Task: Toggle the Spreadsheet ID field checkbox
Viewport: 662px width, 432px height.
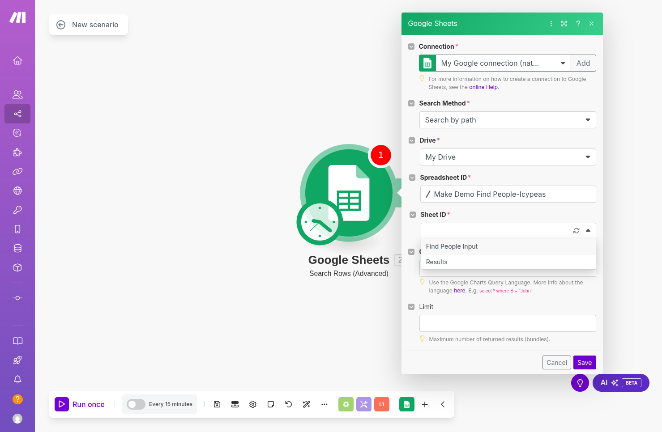Action: [x=412, y=178]
